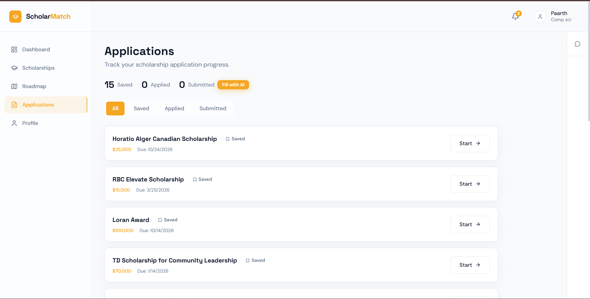Open the notifications bell icon
The height and width of the screenshot is (299, 590).
(516, 17)
